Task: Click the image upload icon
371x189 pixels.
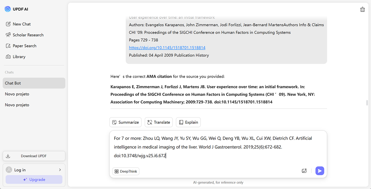Action: [x=304, y=171]
